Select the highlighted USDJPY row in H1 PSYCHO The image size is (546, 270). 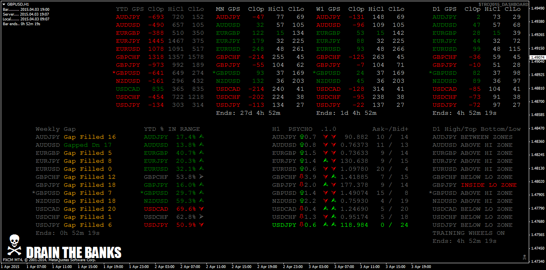(340, 225)
